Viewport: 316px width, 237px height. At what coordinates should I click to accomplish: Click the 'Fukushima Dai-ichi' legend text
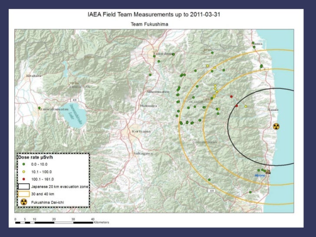pos(48,202)
